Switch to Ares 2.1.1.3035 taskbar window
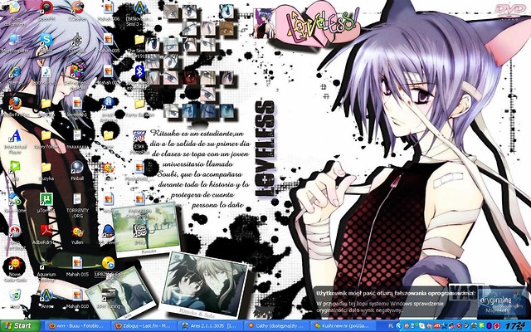 (210, 326)
